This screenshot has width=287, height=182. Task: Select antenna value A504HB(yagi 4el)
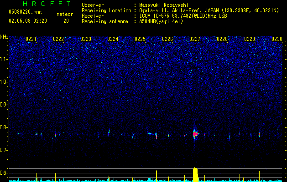(161, 21)
